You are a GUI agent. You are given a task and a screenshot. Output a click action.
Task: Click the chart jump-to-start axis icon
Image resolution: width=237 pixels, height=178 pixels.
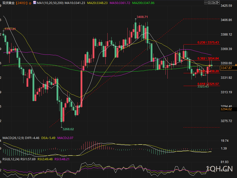(210, 2)
